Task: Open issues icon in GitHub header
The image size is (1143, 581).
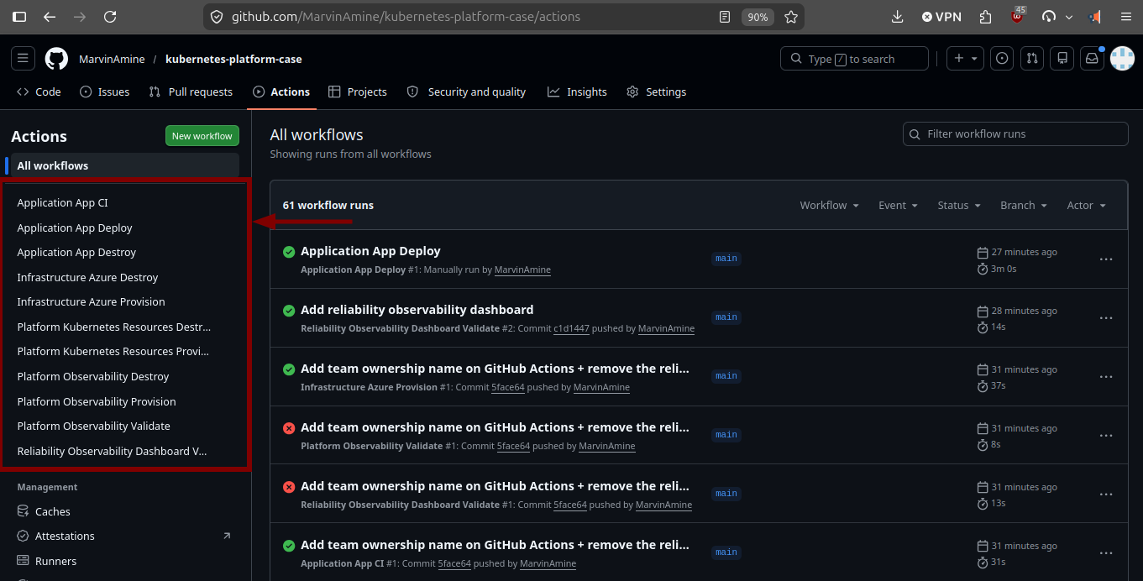Action: (x=1001, y=59)
